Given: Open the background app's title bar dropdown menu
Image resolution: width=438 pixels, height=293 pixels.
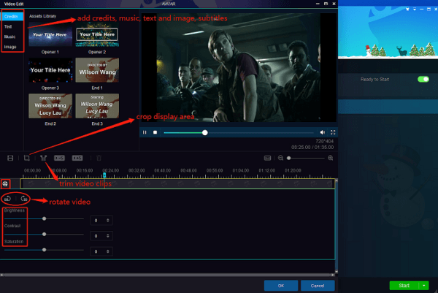Looking at the screenshot, I should point(415,9).
